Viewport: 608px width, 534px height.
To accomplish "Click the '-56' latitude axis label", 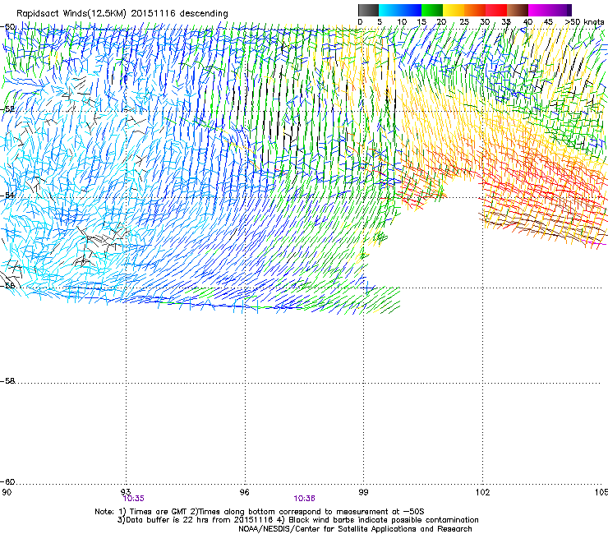I will pos(8,285).
